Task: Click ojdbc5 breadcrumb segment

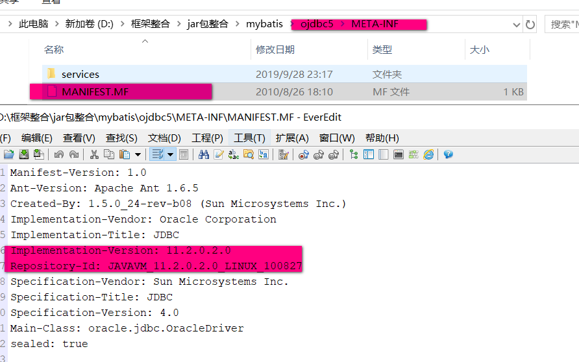Action: tap(317, 24)
